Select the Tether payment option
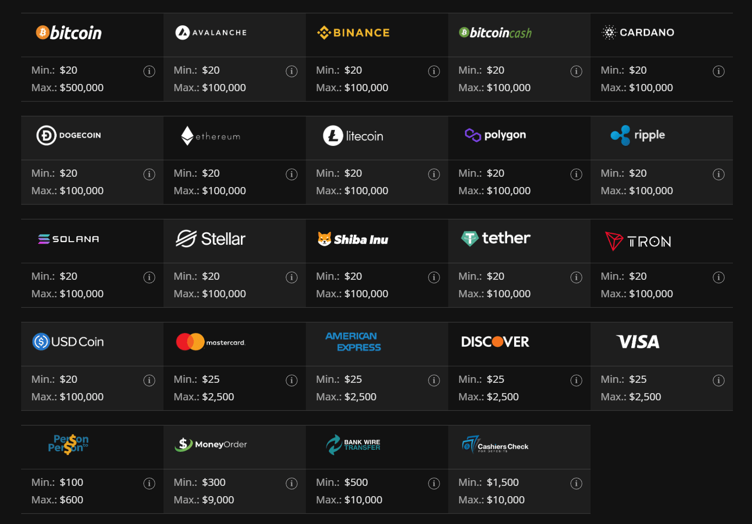The height and width of the screenshot is (524, 752). (x=495, y=238)
